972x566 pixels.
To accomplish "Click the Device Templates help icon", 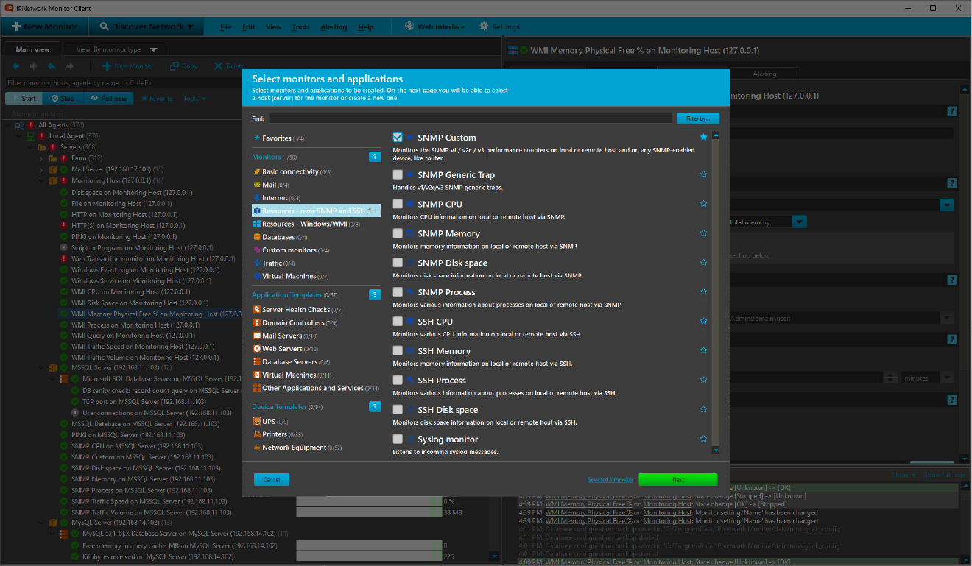I will click(375, 406).
